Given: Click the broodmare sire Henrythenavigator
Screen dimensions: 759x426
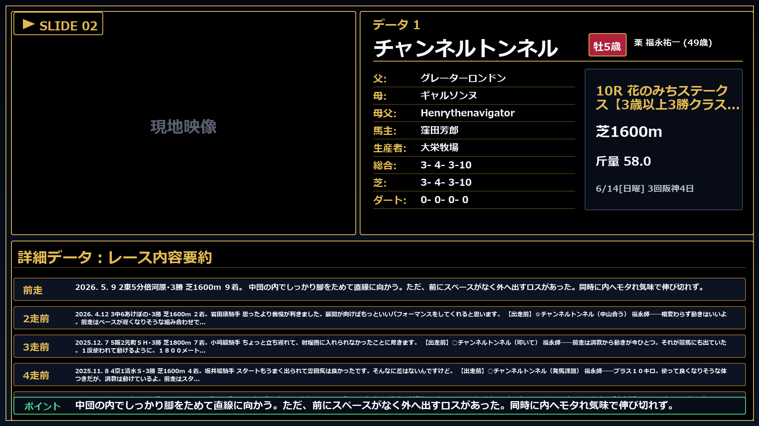Looking at the screenshot, I should tap(468, 113).
